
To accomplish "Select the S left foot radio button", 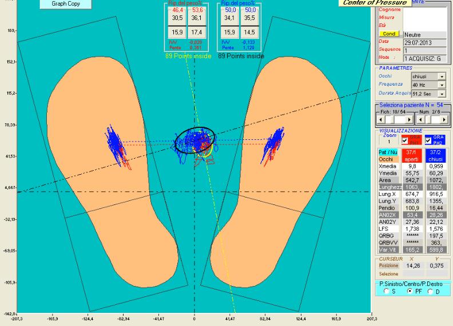I will (386, 291).
